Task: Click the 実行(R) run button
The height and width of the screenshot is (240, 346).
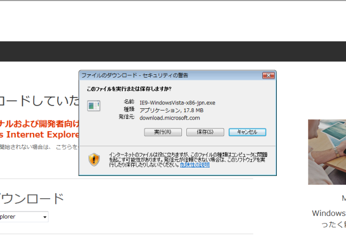Action: 163,132
